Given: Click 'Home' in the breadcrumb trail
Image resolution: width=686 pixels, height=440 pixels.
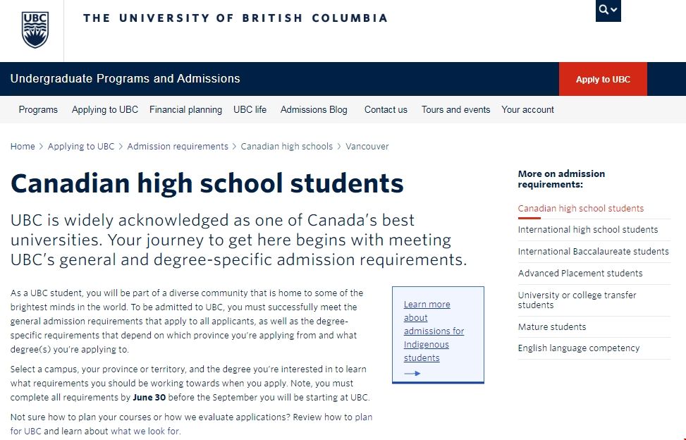Looking at the screenshot, I should 22,146.
